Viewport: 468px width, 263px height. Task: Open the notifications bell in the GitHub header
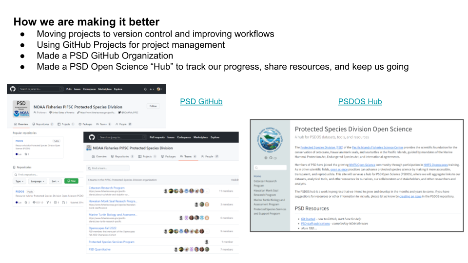pos(145,89)
